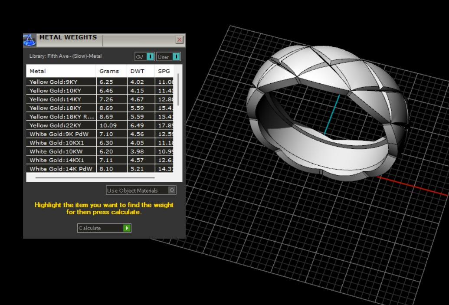Click the 7.26 grams value
Viewport: 449px width, 305px height.
[x=106, y=99]
